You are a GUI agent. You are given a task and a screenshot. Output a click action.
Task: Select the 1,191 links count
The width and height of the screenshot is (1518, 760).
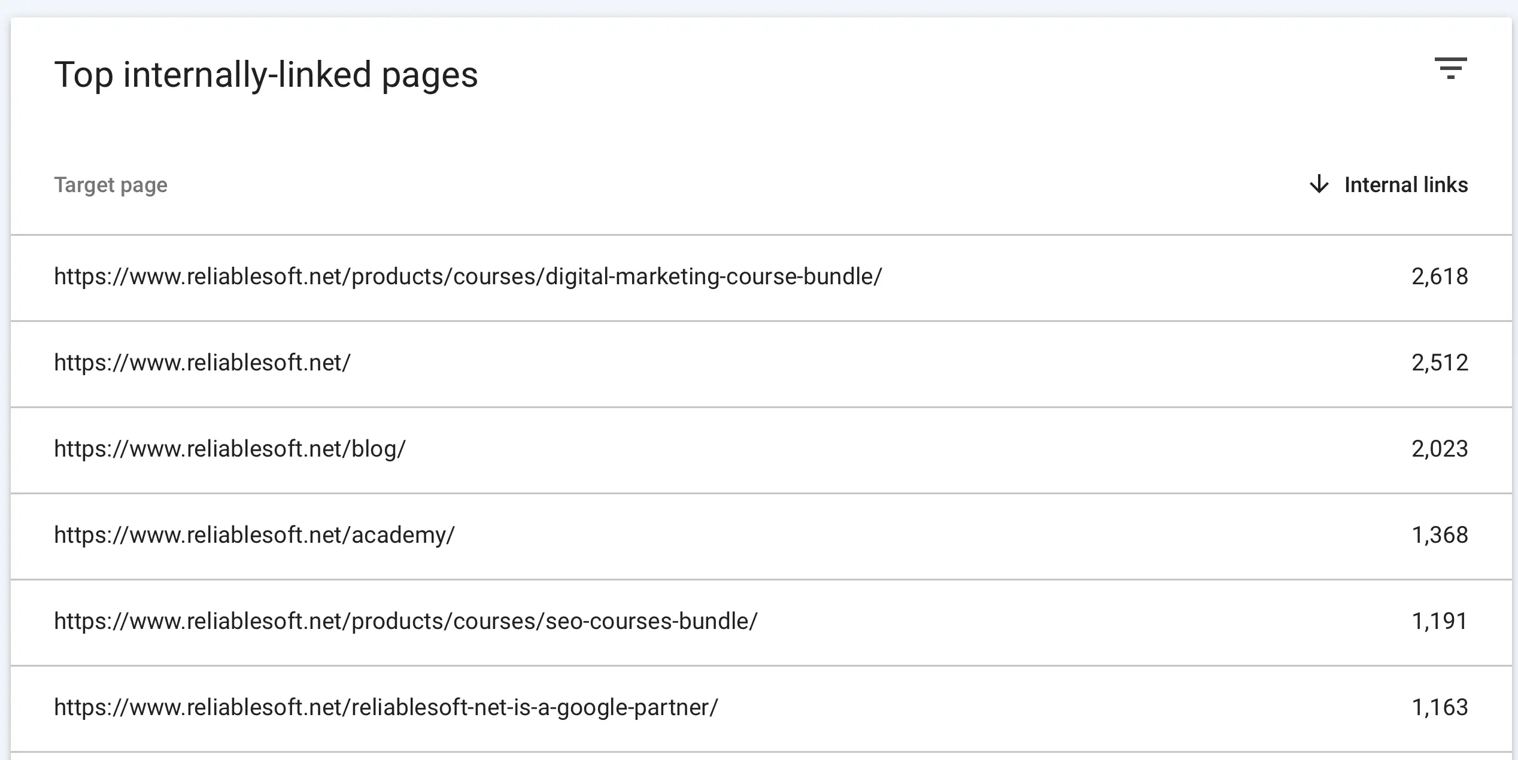1439,621
